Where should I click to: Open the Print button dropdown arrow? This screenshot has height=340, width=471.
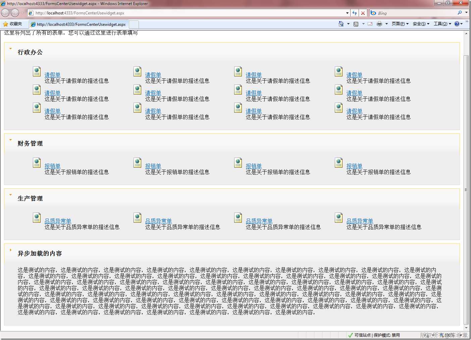pyautogui.click(x=386, y=24)
